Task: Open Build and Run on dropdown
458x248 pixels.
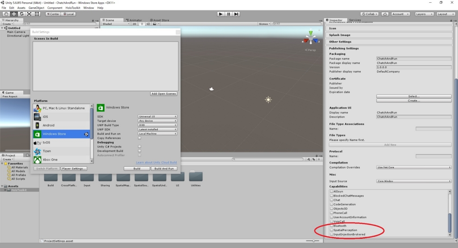Action: pyautogui.click(x=157, y=134)
